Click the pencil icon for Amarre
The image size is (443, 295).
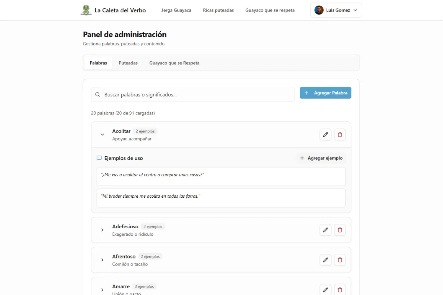click(x=325, y=289)
